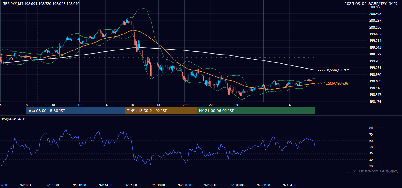Click time axis label 9/3 02:00
The image size is (402, 188).
click(264, 185)
